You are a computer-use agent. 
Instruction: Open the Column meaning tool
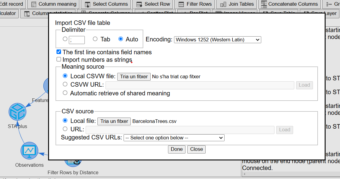pyautogui.click(x=54, y=4)
